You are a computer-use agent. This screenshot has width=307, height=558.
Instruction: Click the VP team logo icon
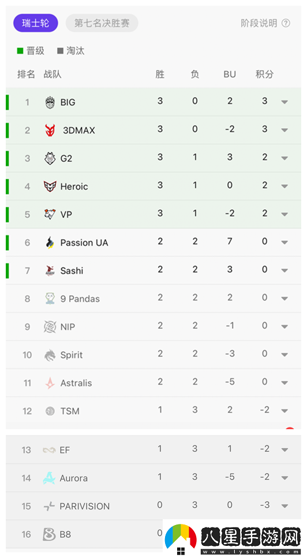click(50, 214)
